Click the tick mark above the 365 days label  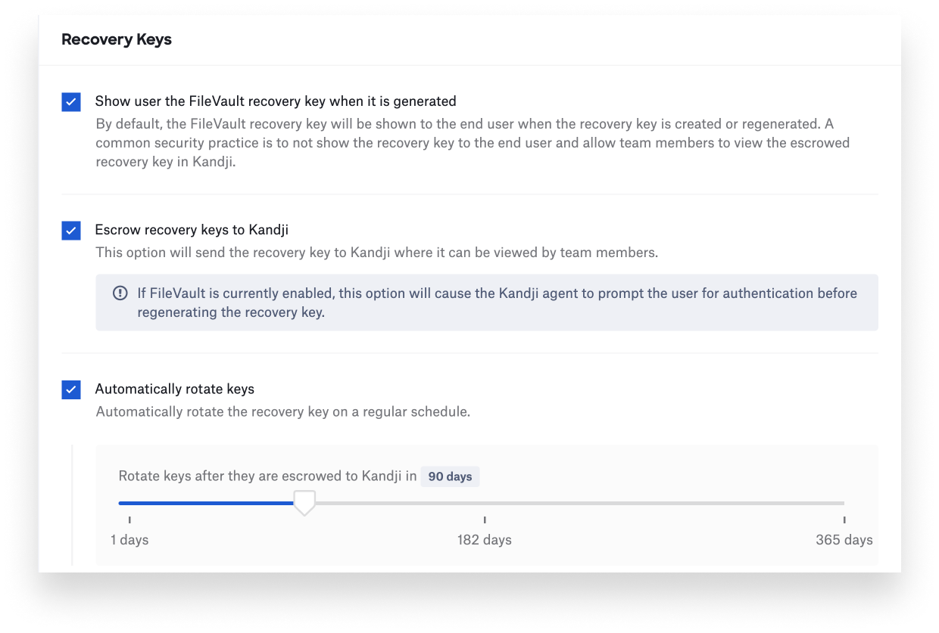(x=843, y=520)
